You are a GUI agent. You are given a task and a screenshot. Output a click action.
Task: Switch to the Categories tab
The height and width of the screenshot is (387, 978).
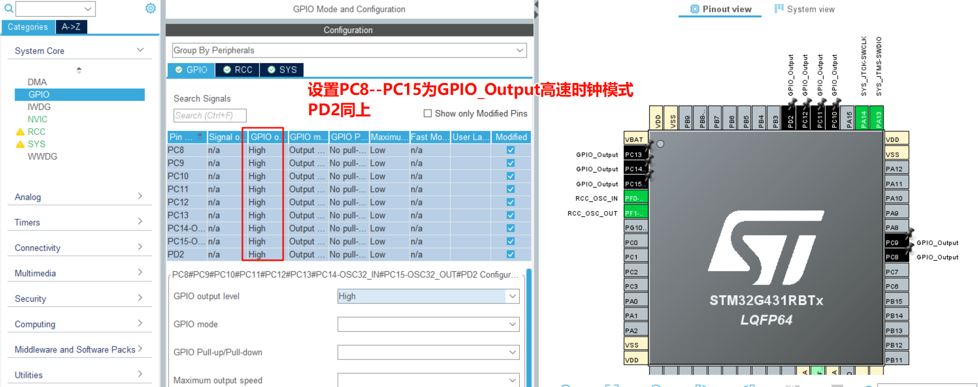(28, 27)
